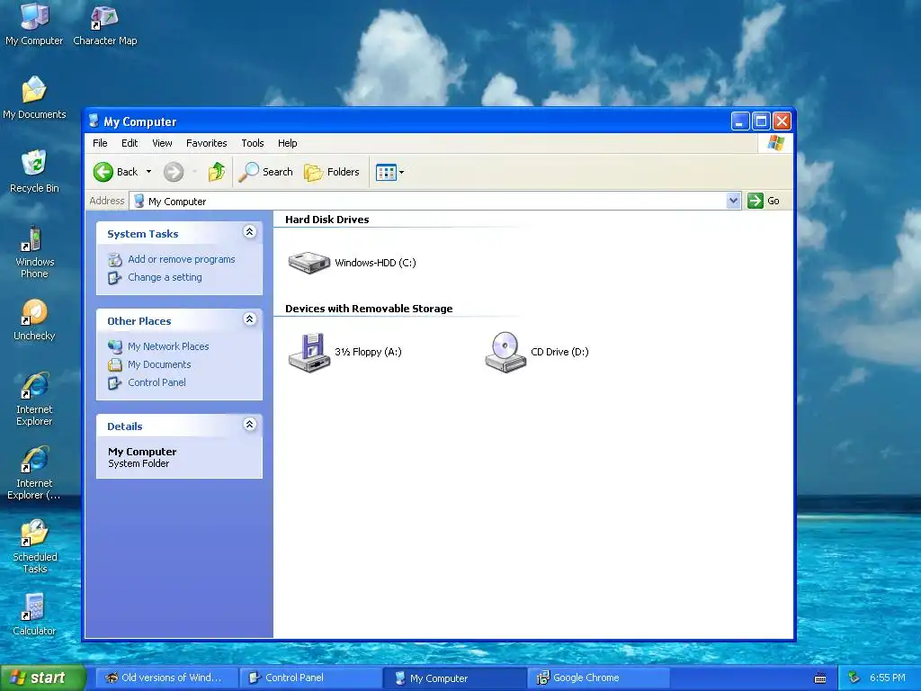The height and width of the screenshot is (691, 921).
Task: Select the Calculator desktop shortcut
Action: tap(34, 615)
